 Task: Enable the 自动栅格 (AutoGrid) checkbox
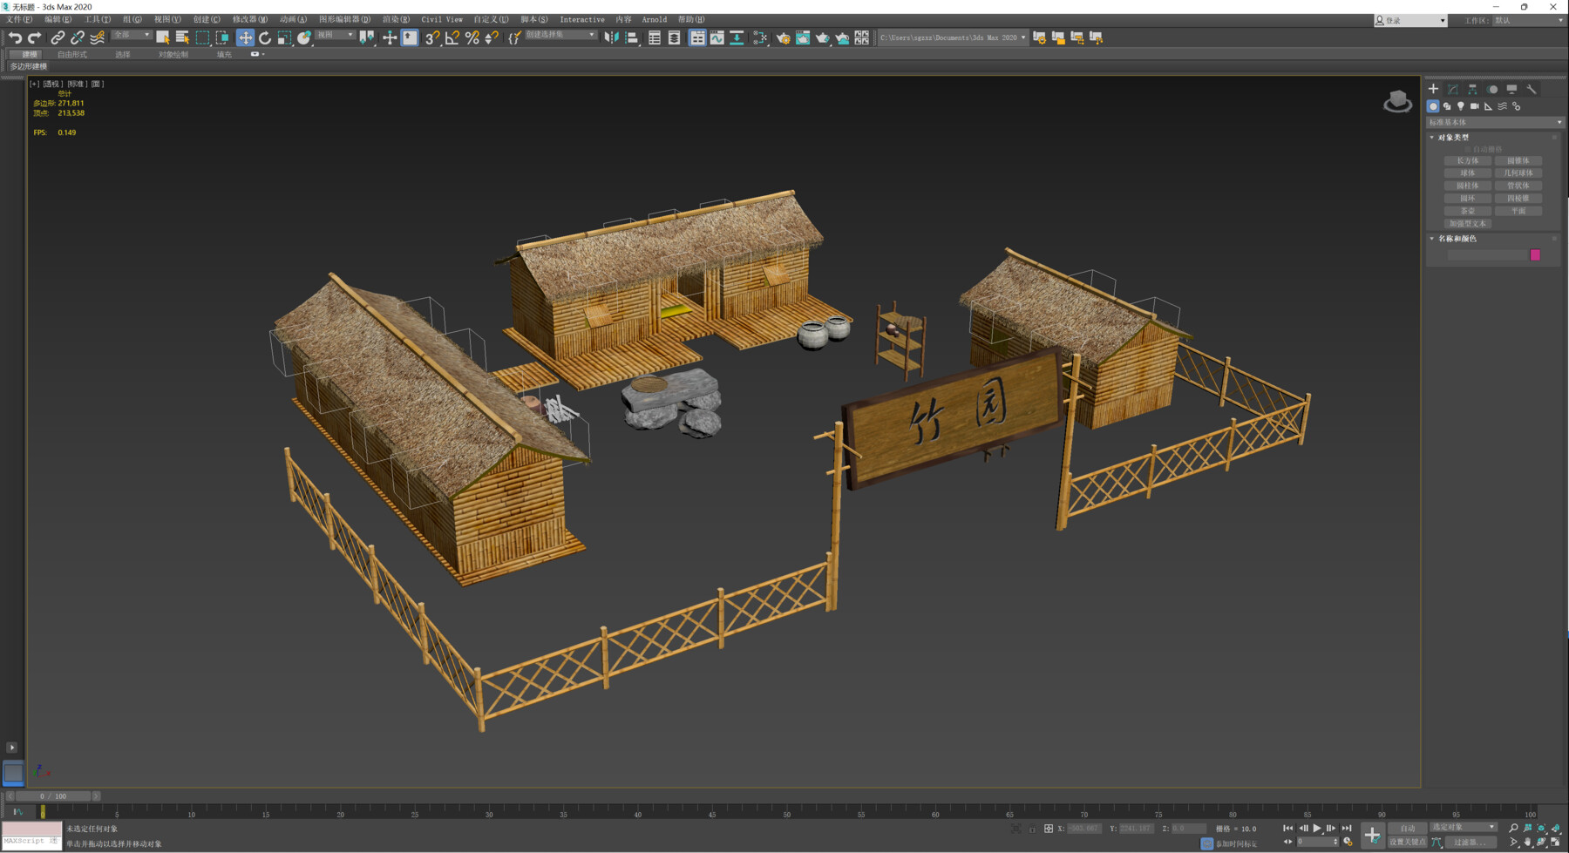point(1468,149)
